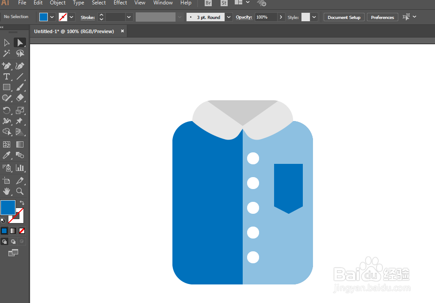Select the Rectangle tool
The image size is (435, 303).
pos(7,87)
